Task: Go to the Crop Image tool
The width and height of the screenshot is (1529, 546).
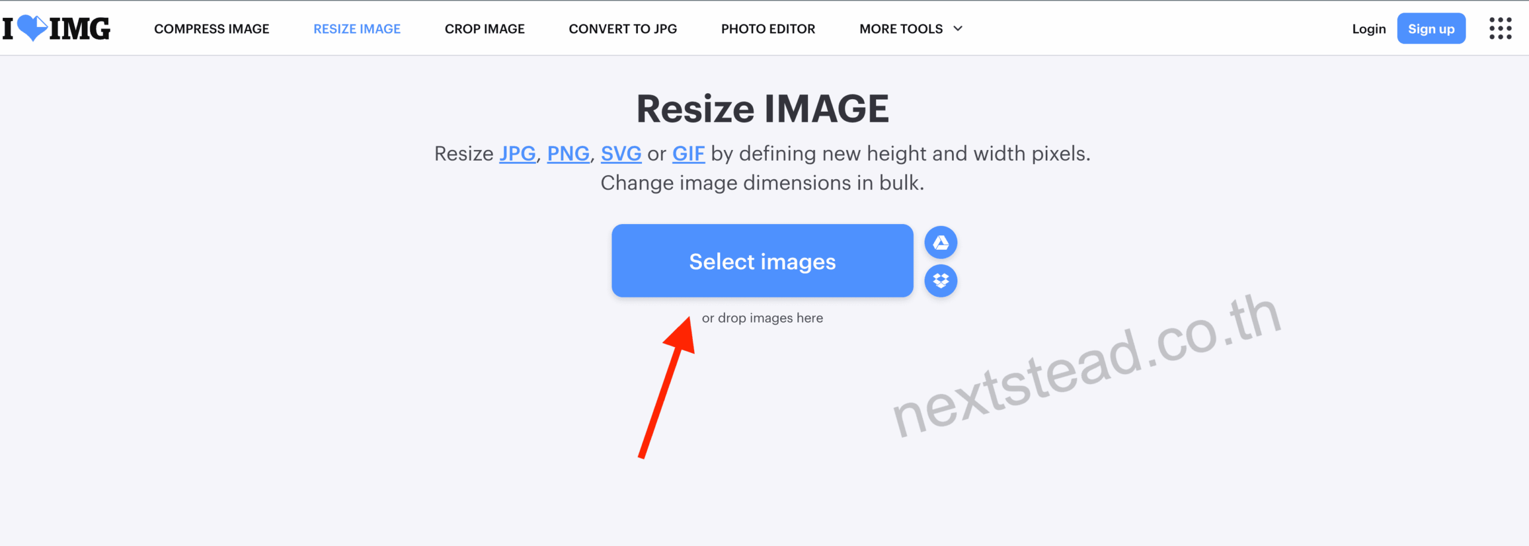Action: pyautogui.click(x=484, y=29)
